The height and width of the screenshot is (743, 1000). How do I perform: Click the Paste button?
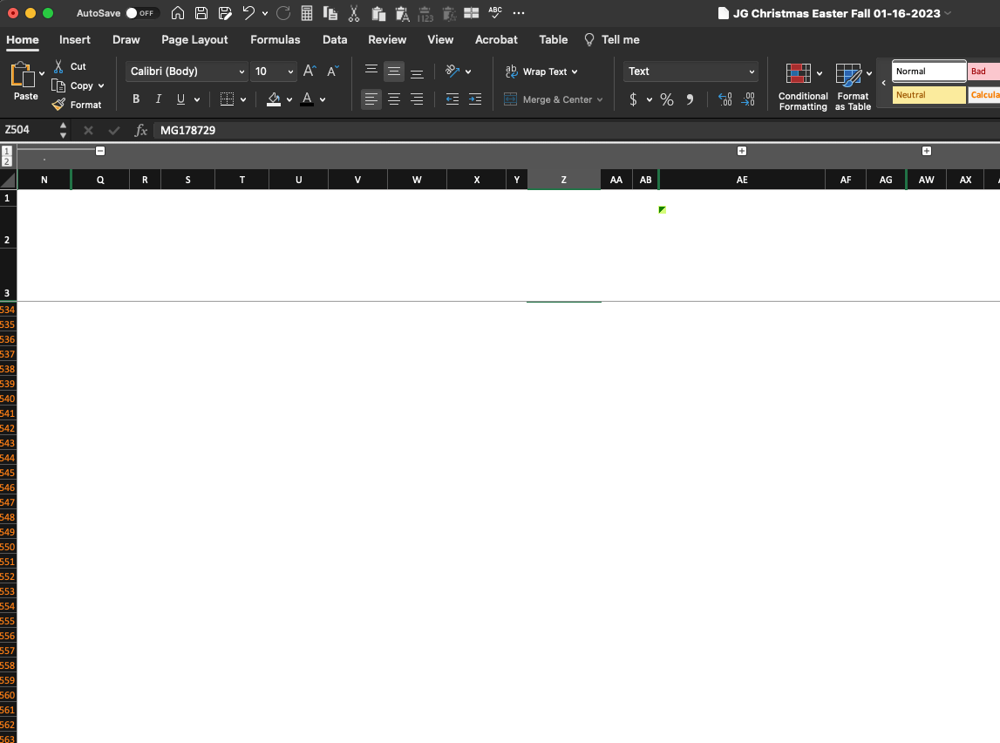coord(24,81)
